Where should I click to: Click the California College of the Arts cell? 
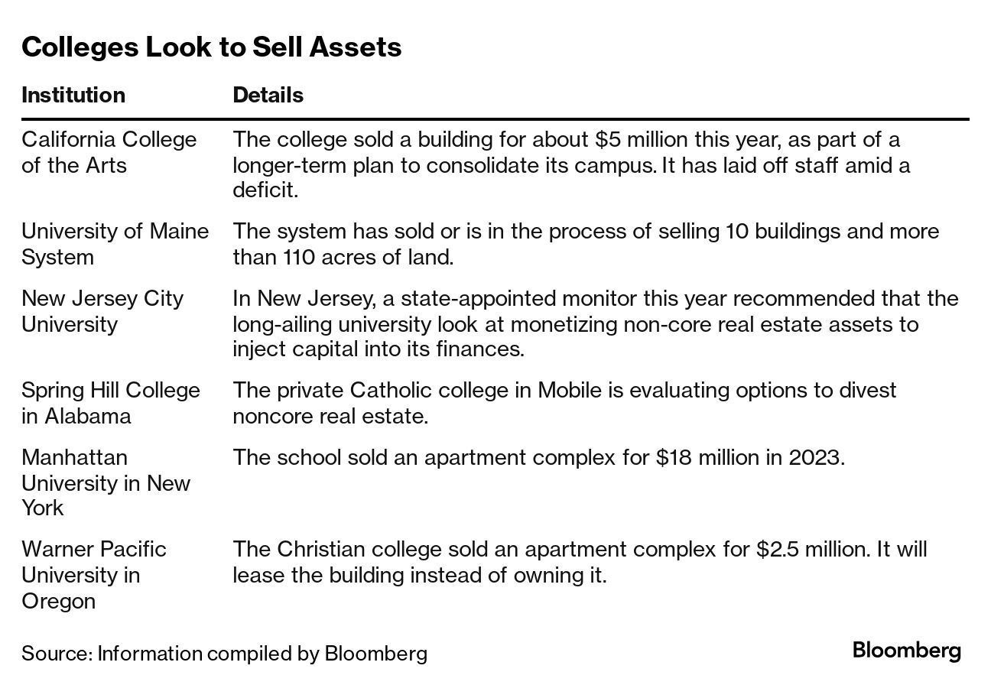click(109, 152)
